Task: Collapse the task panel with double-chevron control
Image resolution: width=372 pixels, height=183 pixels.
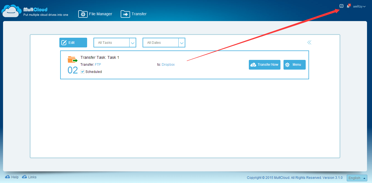Action: click(309, 42)
